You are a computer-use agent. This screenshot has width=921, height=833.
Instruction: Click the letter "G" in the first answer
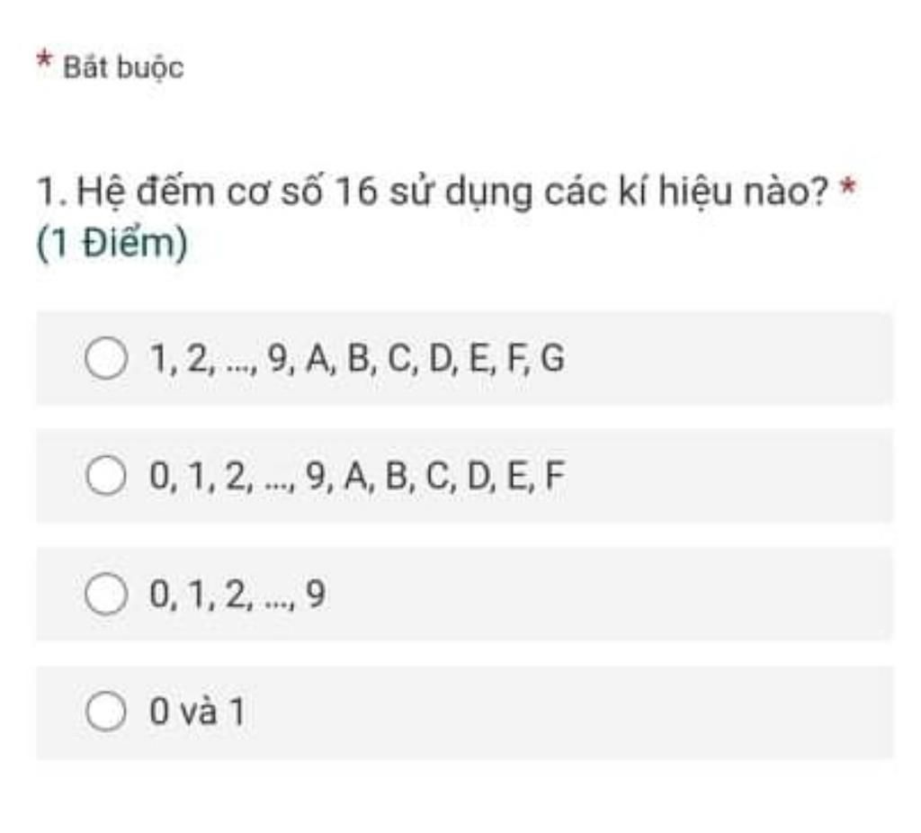(552, 358)
